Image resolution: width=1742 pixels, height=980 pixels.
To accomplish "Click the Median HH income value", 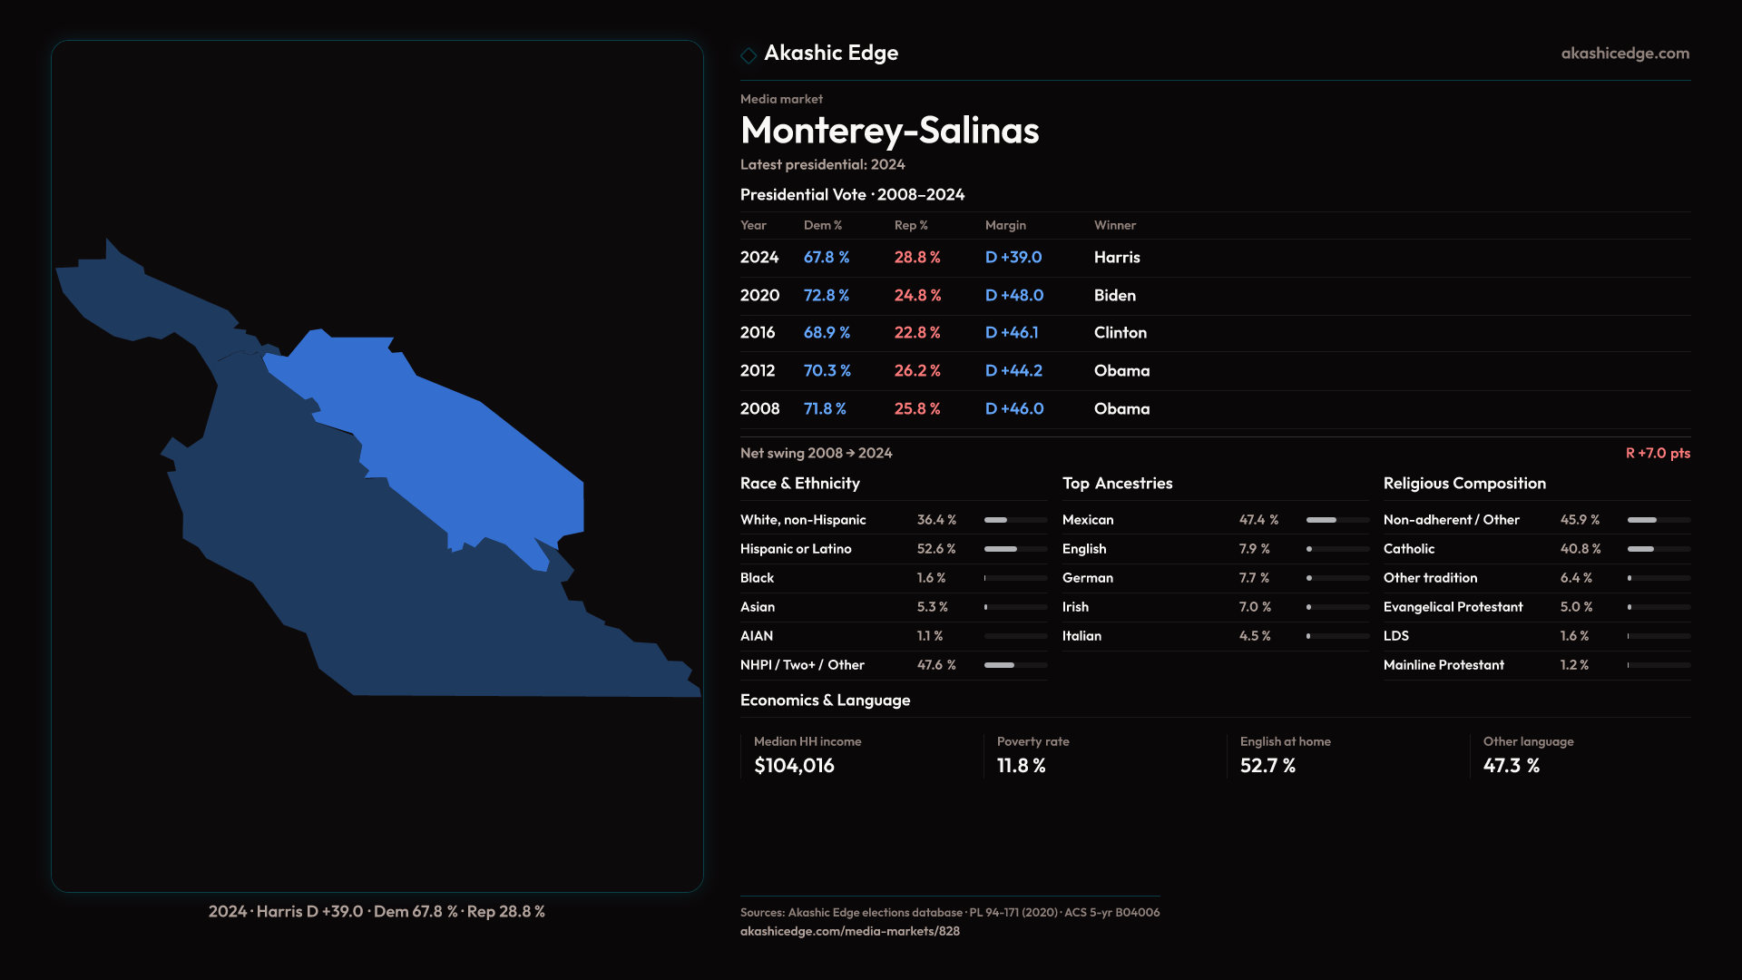I will pos(794,766).
